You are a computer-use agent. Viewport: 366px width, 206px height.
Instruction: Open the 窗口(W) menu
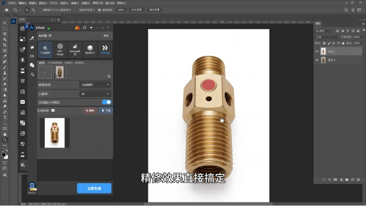tap(110, 3)
